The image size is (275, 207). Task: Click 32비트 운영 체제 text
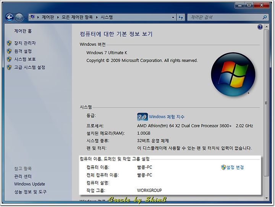click(x=153, y=141)
